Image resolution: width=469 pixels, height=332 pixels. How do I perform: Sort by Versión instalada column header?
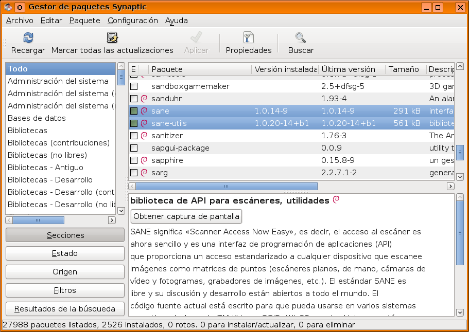click(x=285, y=69)
